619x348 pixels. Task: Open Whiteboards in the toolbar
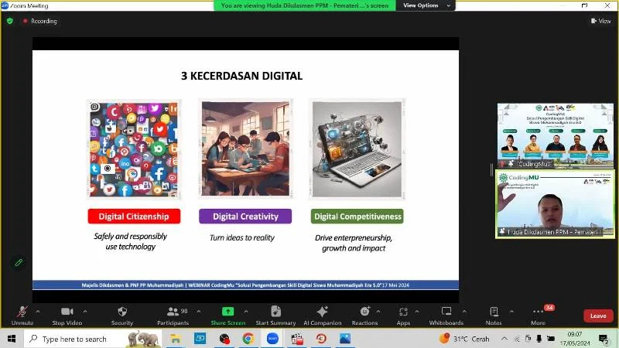click(446, 316)
